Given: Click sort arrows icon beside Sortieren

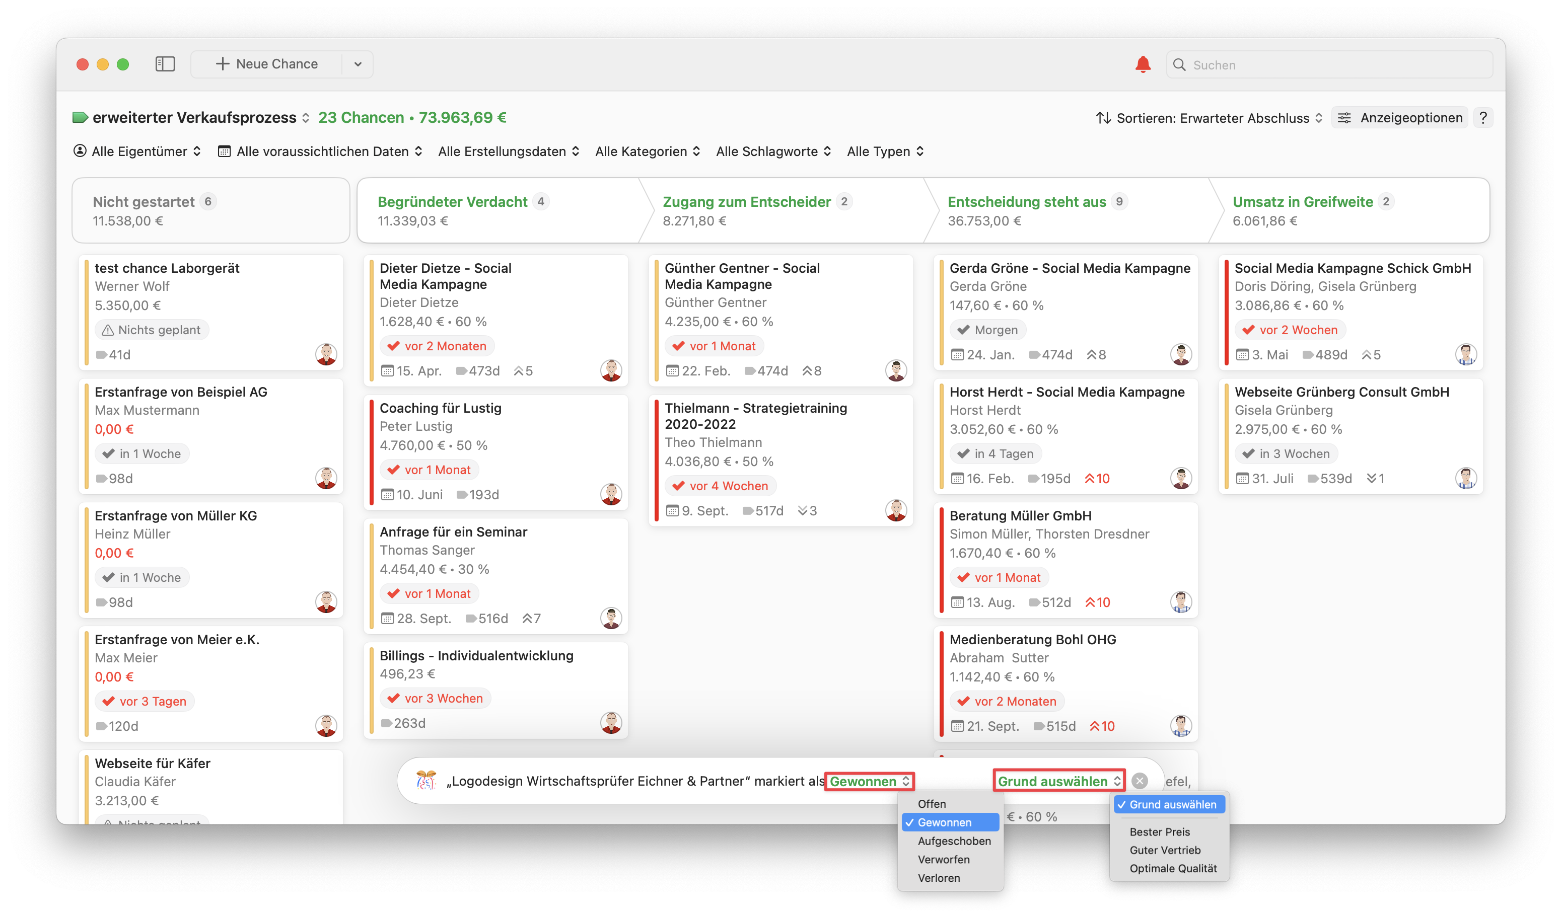Looking at the screenshot, I should point(1103,118).
